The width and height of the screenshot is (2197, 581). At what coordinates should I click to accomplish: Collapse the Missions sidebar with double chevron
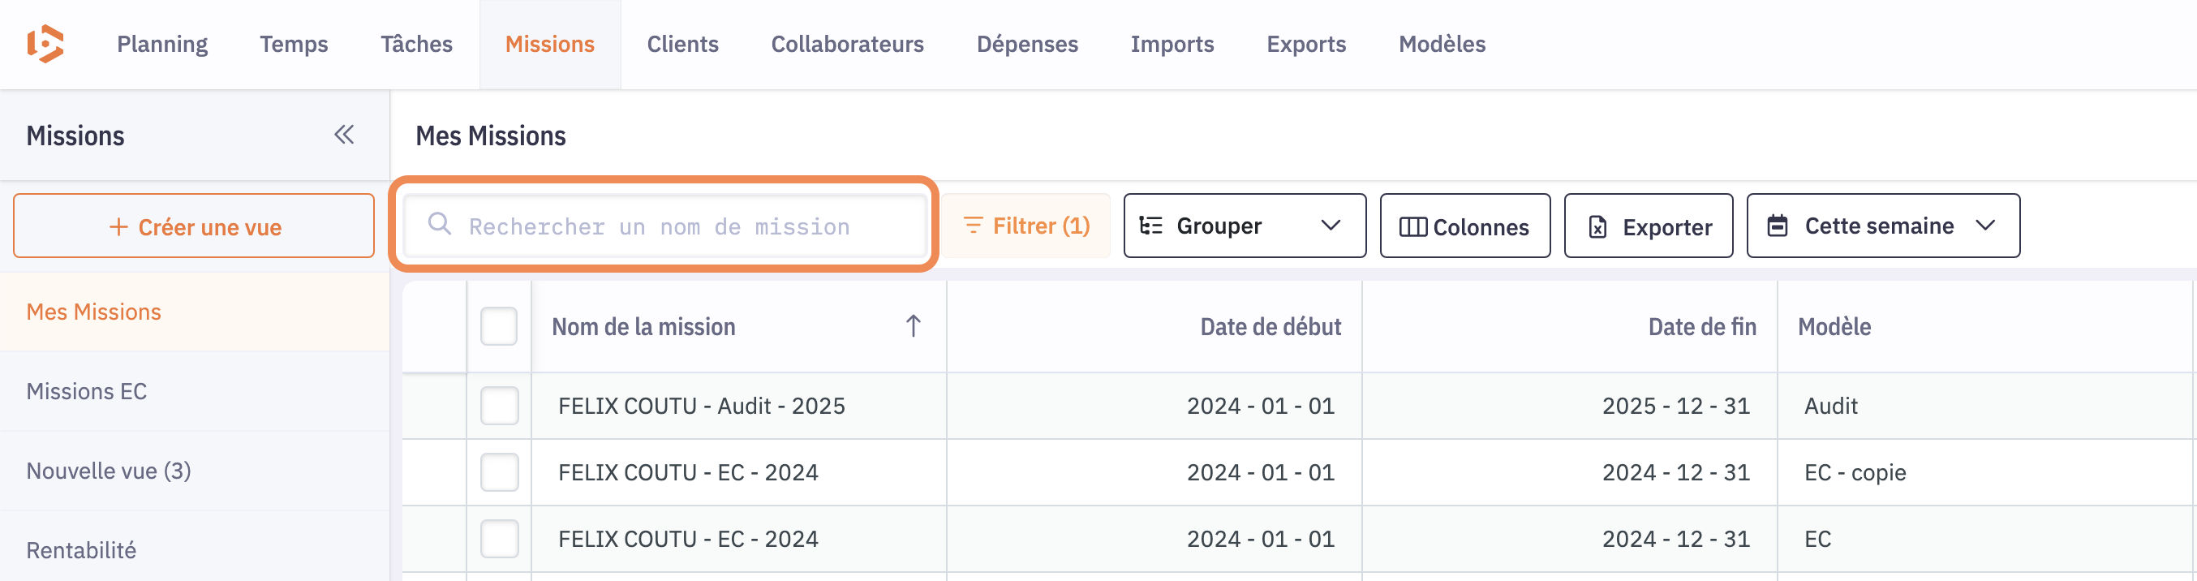coord(344,135)
